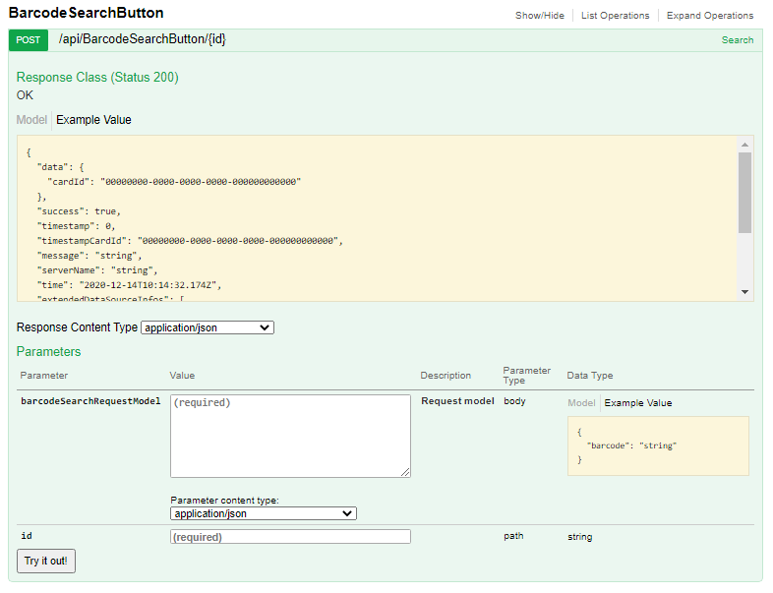The width and height of the screenshot is (773, 593).
Task: Click the "success": true line
Action: pos(79,211)
